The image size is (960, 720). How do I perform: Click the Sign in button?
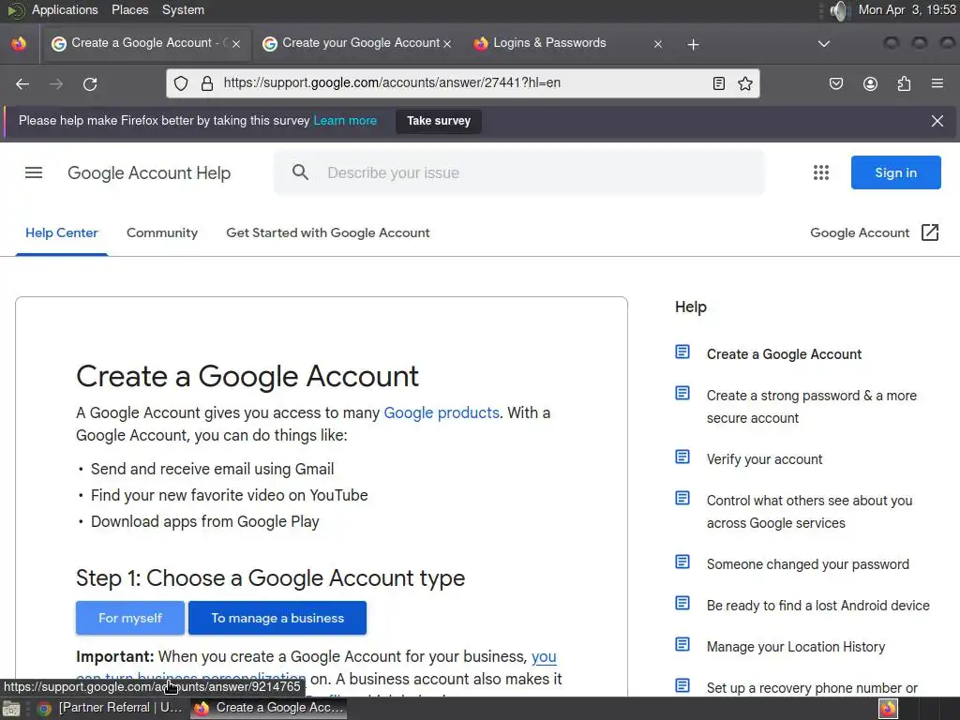[x=895, y=172]
